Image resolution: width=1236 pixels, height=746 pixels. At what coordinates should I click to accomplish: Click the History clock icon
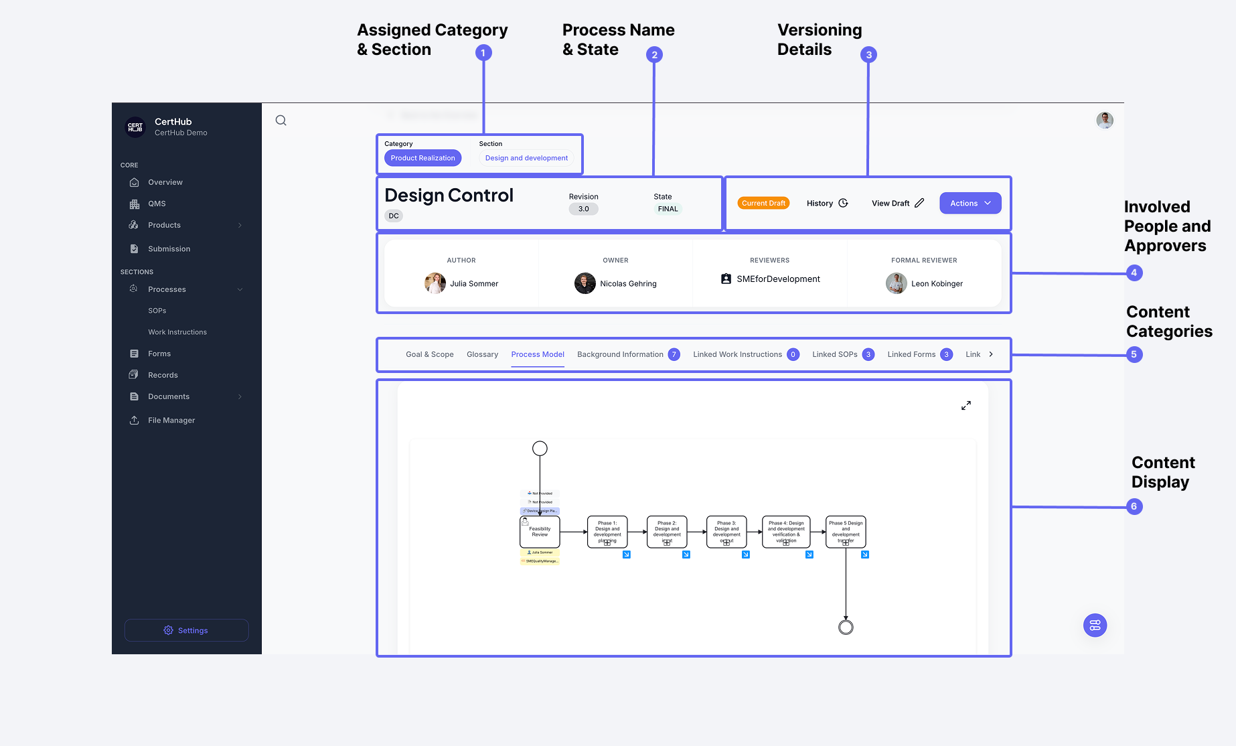coord(843,202)
